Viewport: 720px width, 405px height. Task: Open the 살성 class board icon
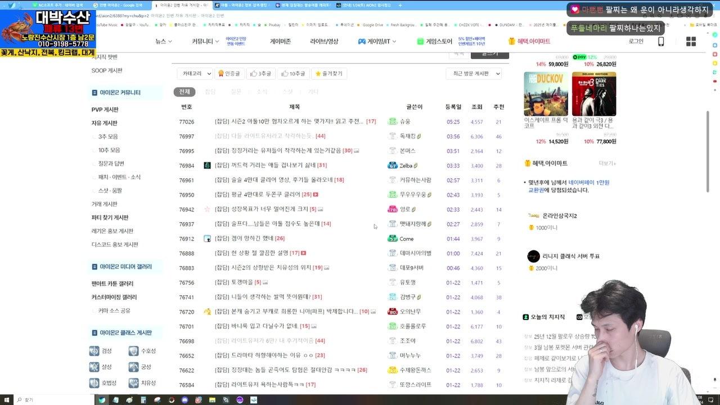point(95,367)
